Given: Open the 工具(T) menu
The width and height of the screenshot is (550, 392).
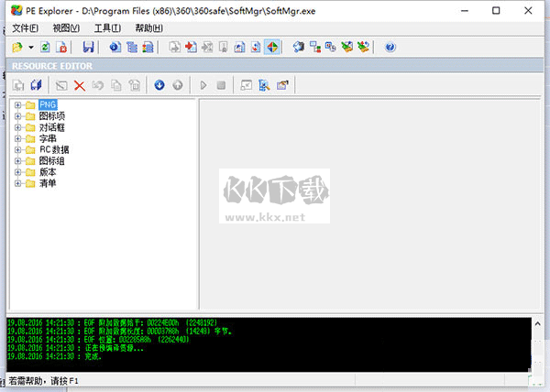Looking at the screenshot, I should click(x=107, y=28).
